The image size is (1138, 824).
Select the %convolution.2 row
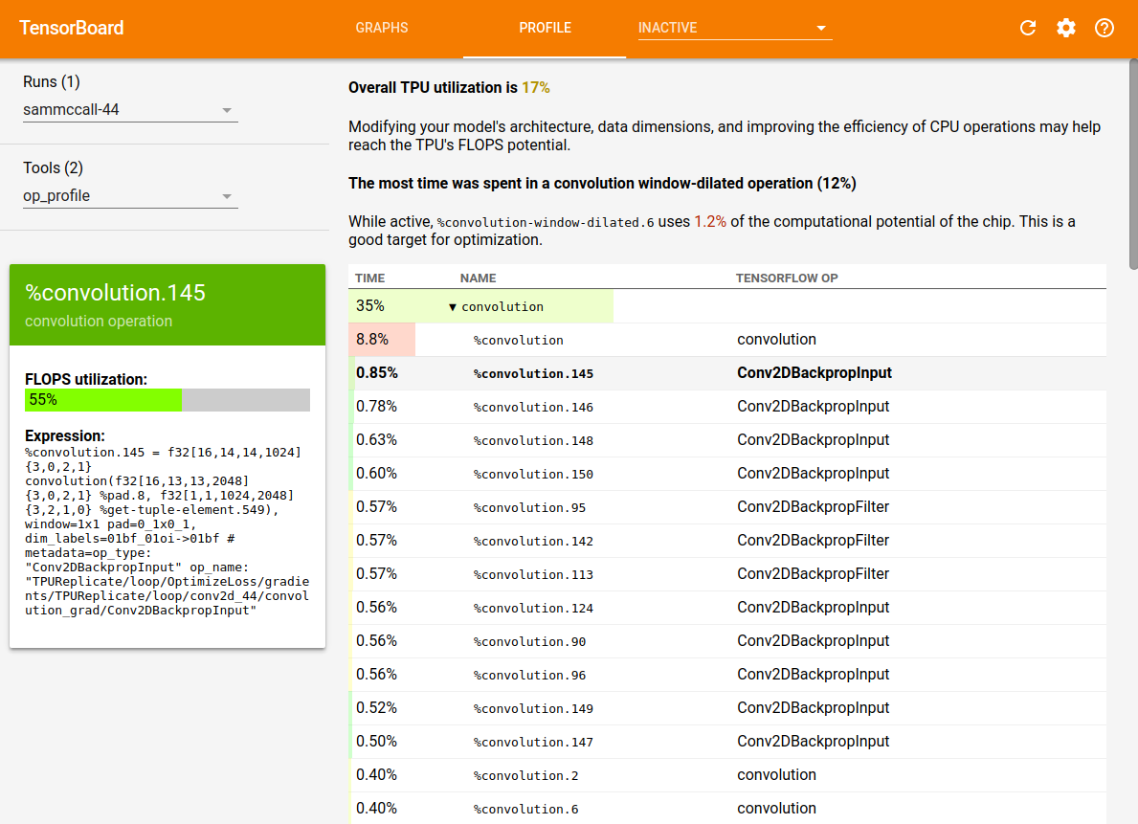click(727, 774)
